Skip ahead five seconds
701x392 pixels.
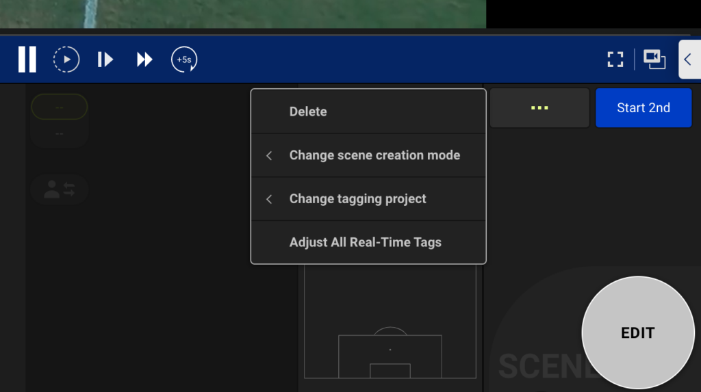(184, 60)
